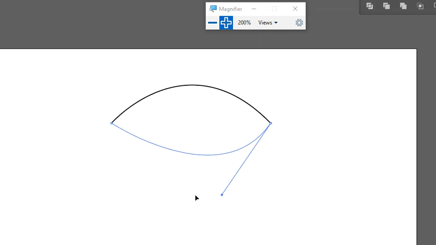The image size is (436, 245).
Task: Minimize the Magnifier window
Action: coord(254,9)
